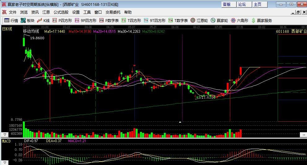This screenshot has width=307, height=165.
Task: Expand the volume panel dropdown arrow
Action: tap(5, 134)
